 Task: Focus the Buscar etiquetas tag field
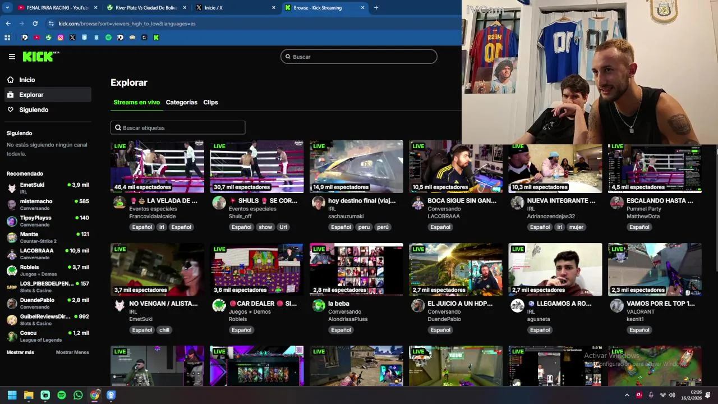pyautogui.click(x=178, y=128)
